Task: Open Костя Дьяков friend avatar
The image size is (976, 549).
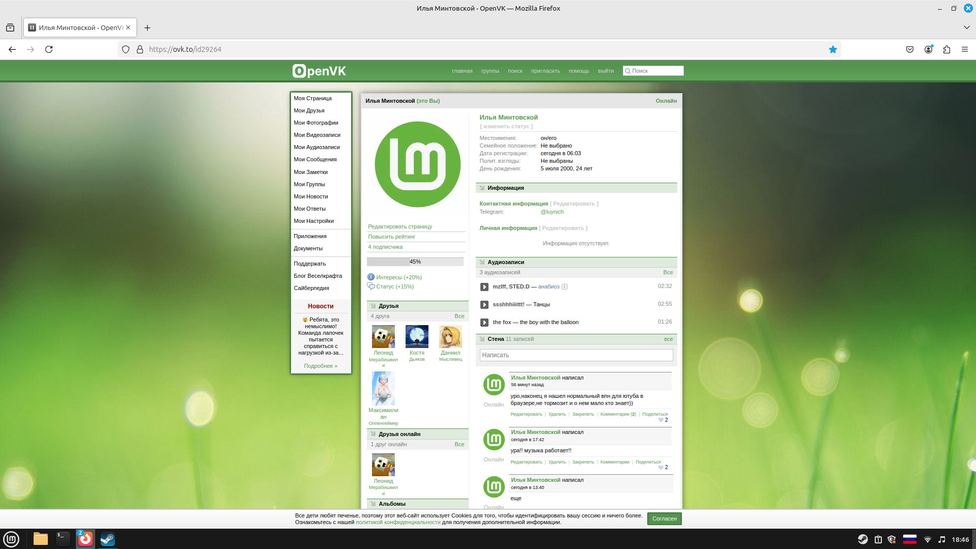Action: [416, 336]
